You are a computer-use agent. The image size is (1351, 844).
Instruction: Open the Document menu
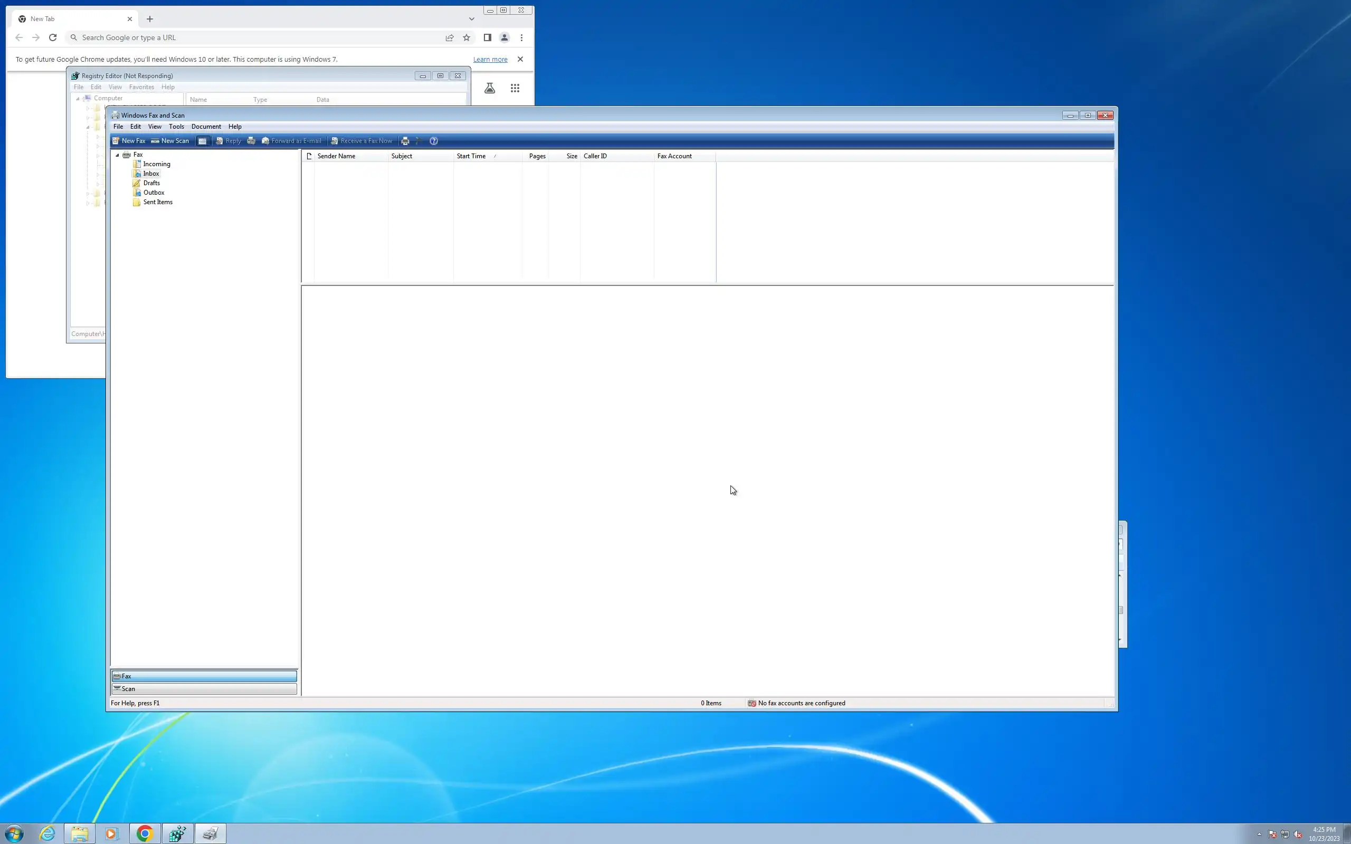(x=206, y=127)
